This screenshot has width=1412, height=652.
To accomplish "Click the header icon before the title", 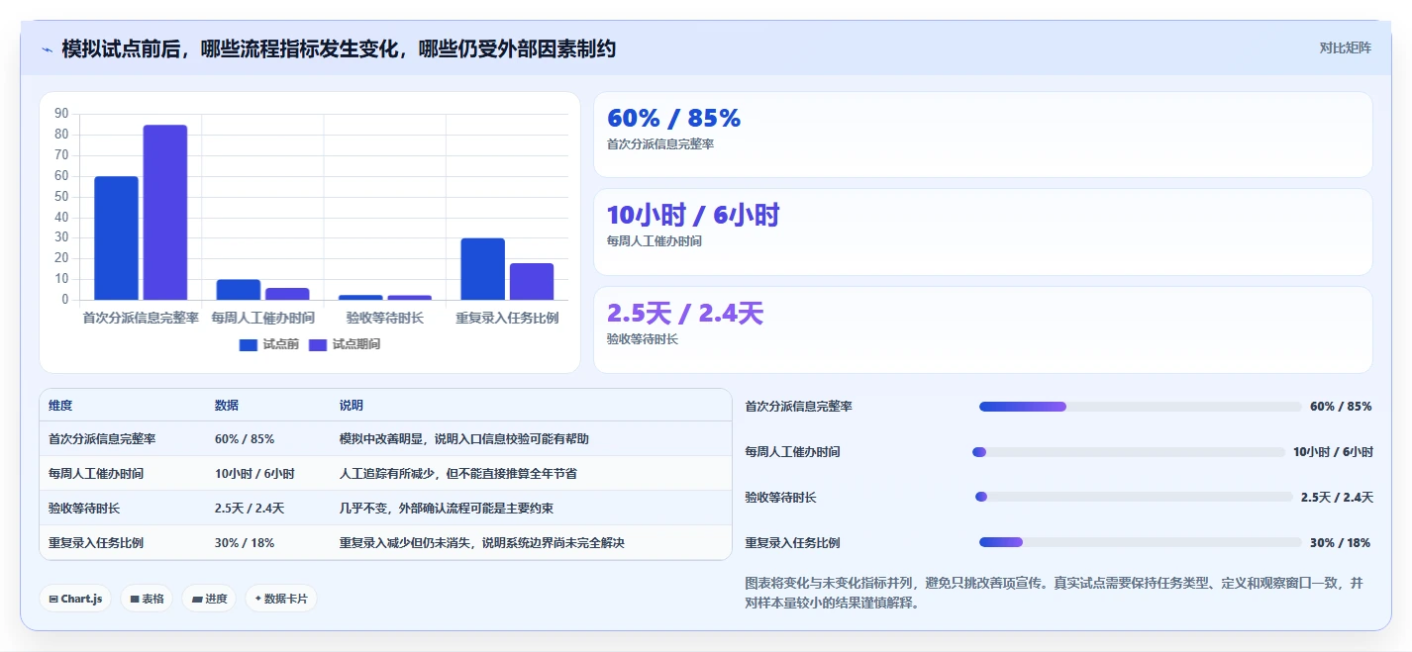I will 47,48.
